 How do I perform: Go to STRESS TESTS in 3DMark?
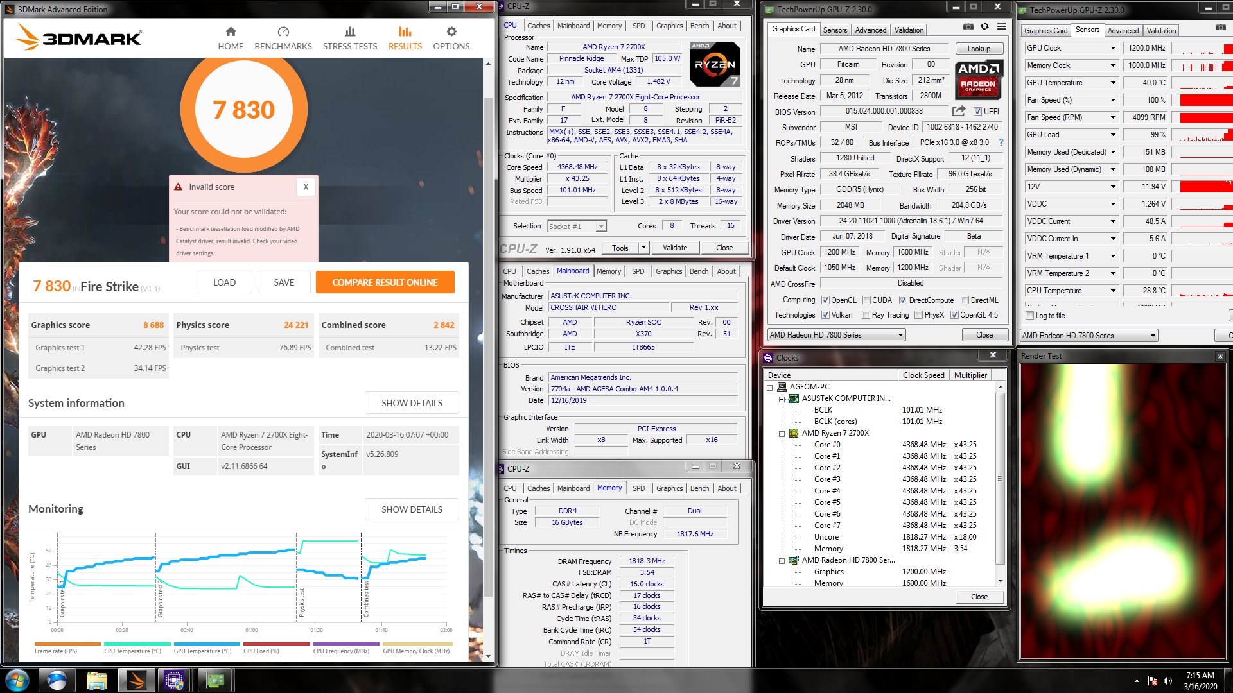tap(350, 38)
